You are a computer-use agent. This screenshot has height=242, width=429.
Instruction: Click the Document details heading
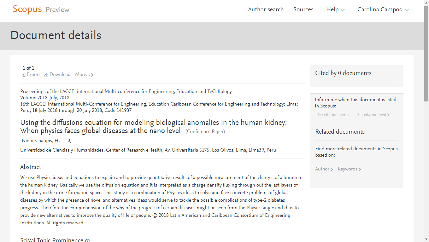56,35
